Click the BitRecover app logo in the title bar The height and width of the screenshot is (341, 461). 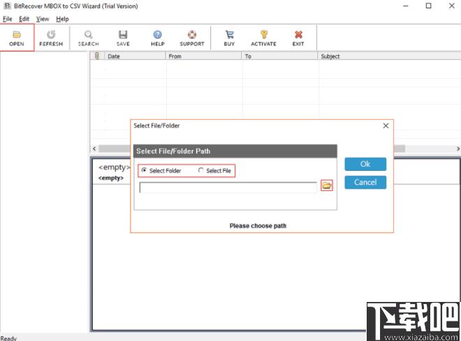click(x=8, y=6)
